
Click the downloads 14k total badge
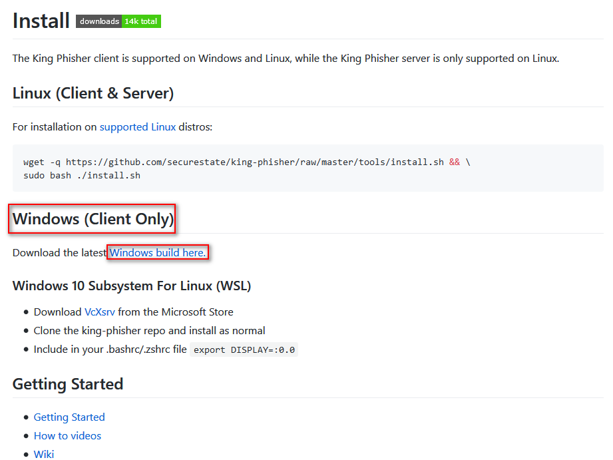pyautogui.click(x=118, y=21)
